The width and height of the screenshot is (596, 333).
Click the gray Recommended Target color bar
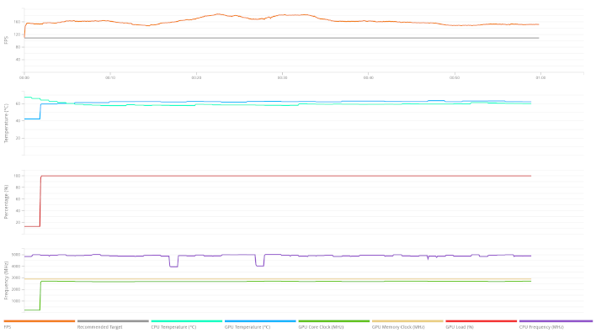tap(113, 321)
